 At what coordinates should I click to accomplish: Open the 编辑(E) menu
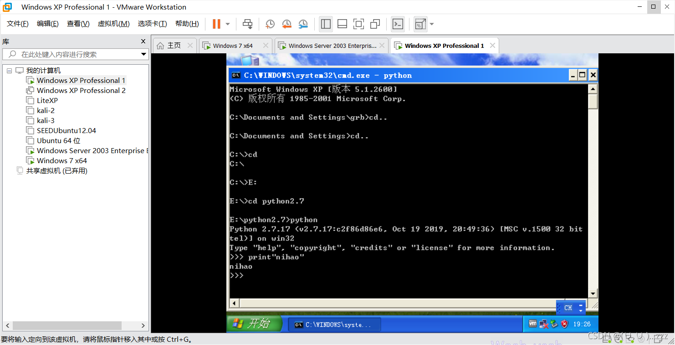tap(48, 24)
